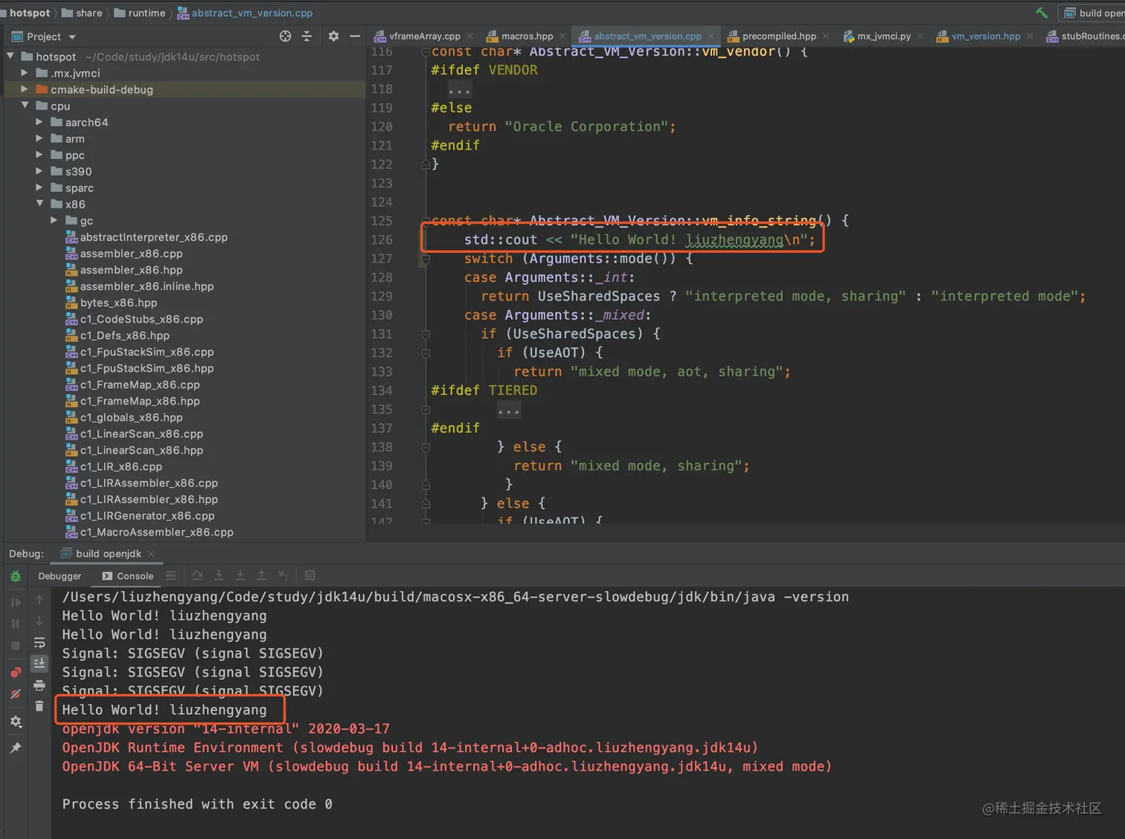Screen dimensions: 1125x839
Task: Print console output
Action: 39,685
